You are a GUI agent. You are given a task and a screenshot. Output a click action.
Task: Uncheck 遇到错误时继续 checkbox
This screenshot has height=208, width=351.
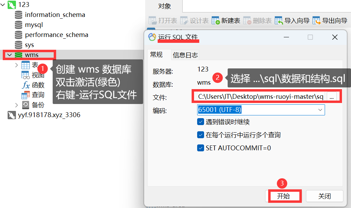click(201, 122)
